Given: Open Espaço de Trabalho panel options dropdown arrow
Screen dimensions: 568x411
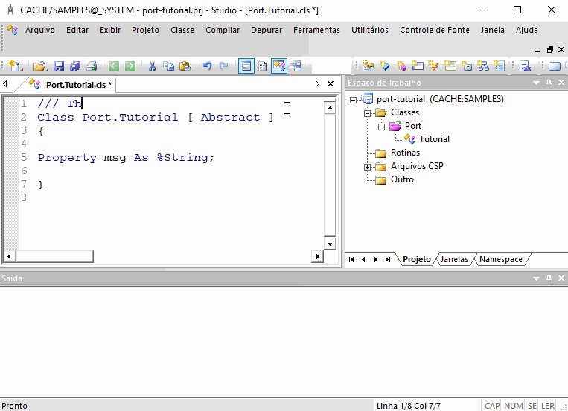Looking at the screenshot, I should [x=537, y=83].
